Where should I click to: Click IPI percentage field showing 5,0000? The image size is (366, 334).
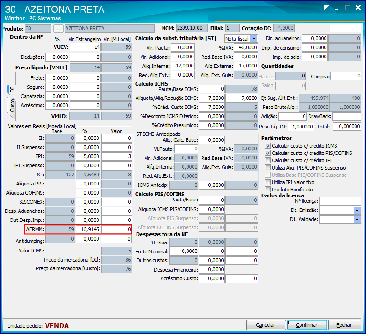88,156
